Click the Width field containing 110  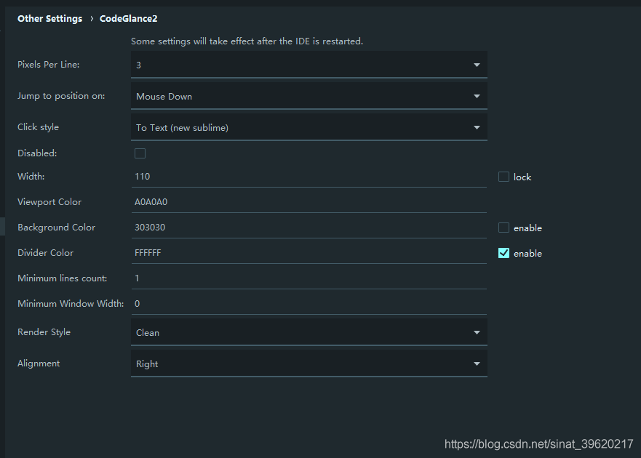(309, 177)
